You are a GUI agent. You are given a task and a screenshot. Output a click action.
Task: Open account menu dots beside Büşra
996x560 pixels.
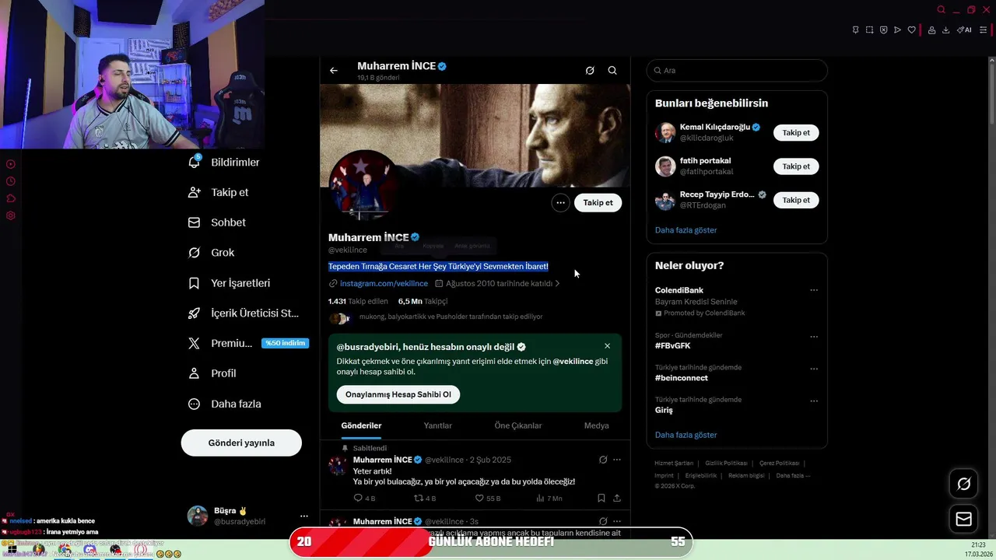(x=304, y=516)
